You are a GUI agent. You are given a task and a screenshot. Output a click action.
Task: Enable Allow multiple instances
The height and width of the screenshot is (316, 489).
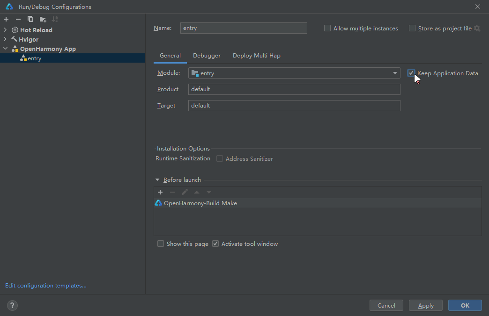[x=327, y=29]
